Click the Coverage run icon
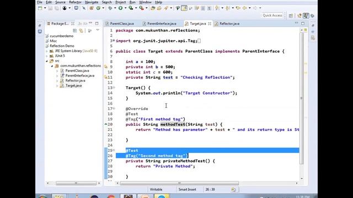 [131, 8]
